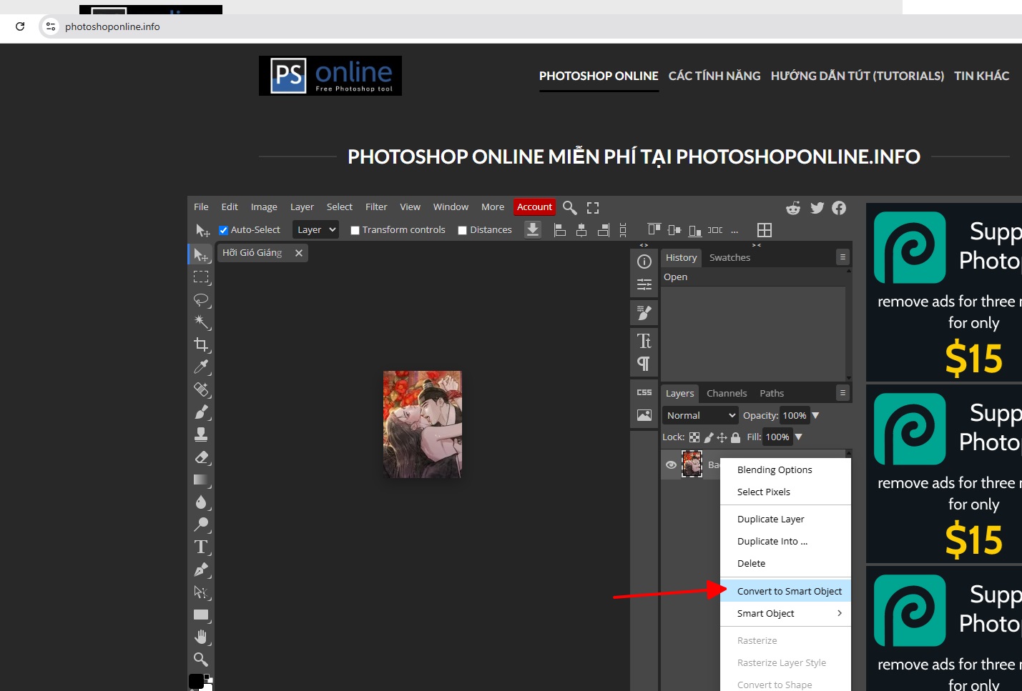The height and width of the screenshot is (691, 1022).
Task: Open the Gradient tool
Action: coord(201,479)
